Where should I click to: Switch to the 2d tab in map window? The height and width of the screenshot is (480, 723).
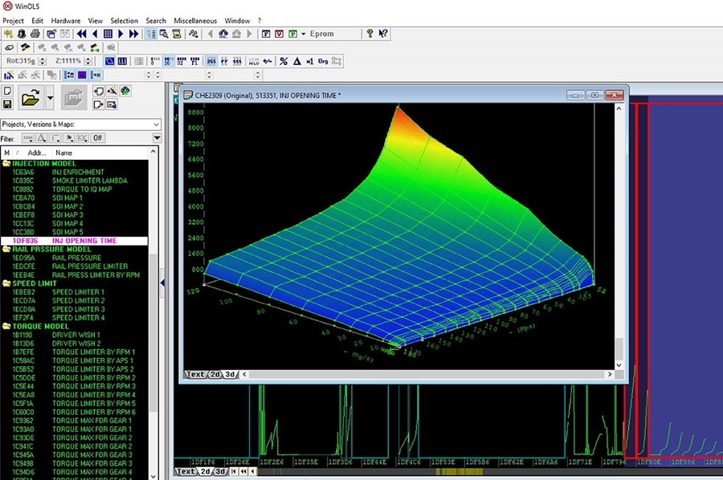[214, 374]
